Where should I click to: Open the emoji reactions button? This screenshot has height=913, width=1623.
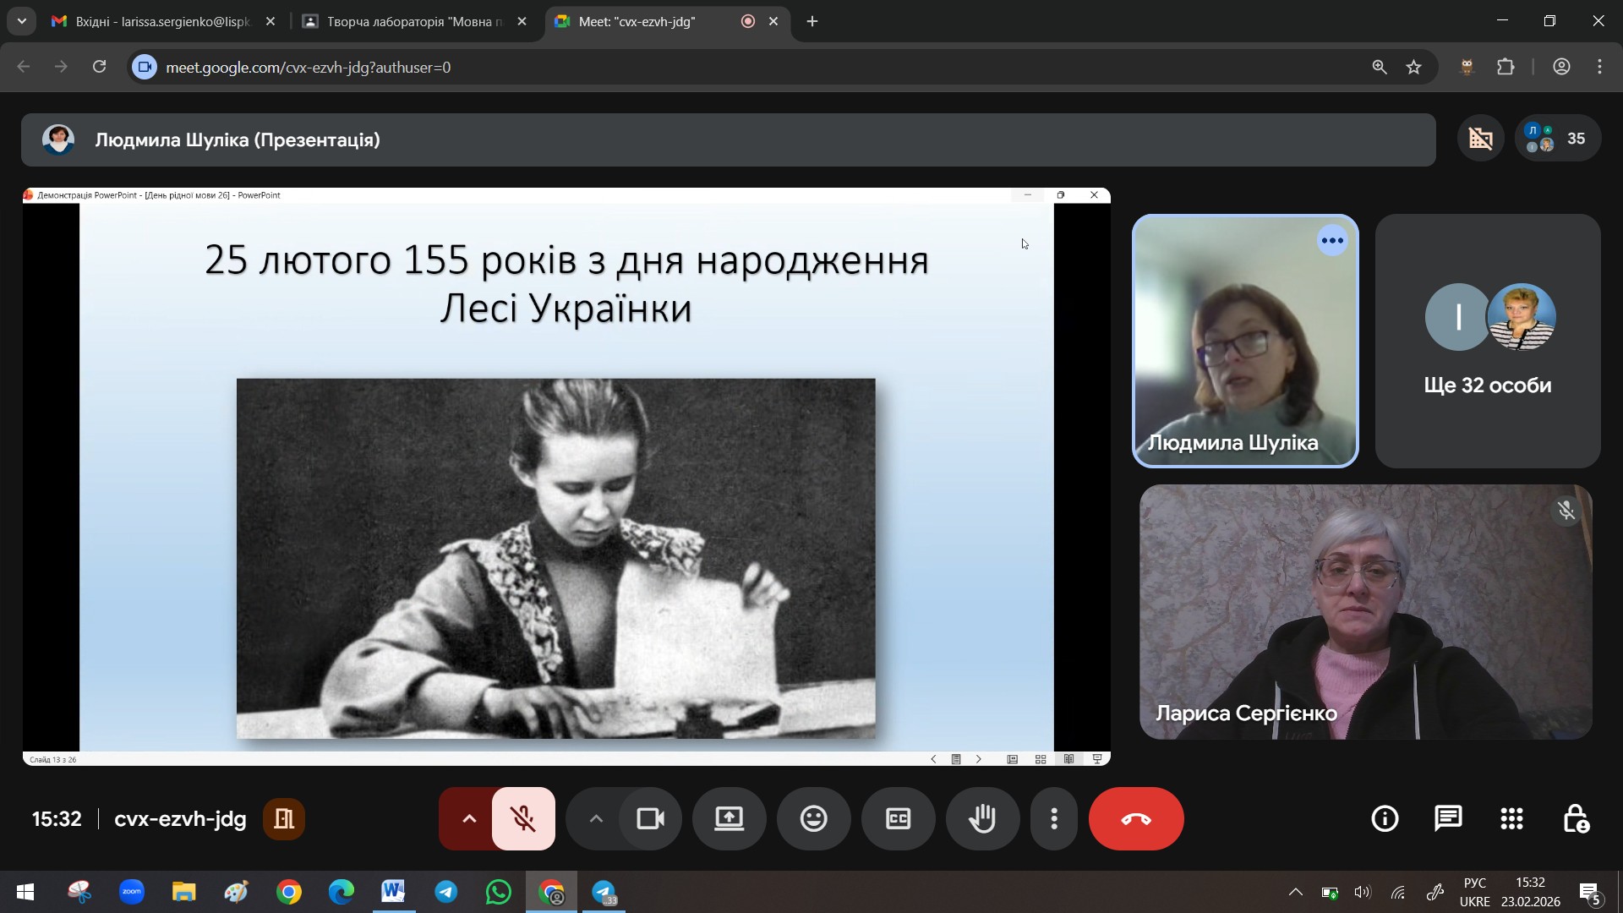pyautogui.click(x=813, y=818)
